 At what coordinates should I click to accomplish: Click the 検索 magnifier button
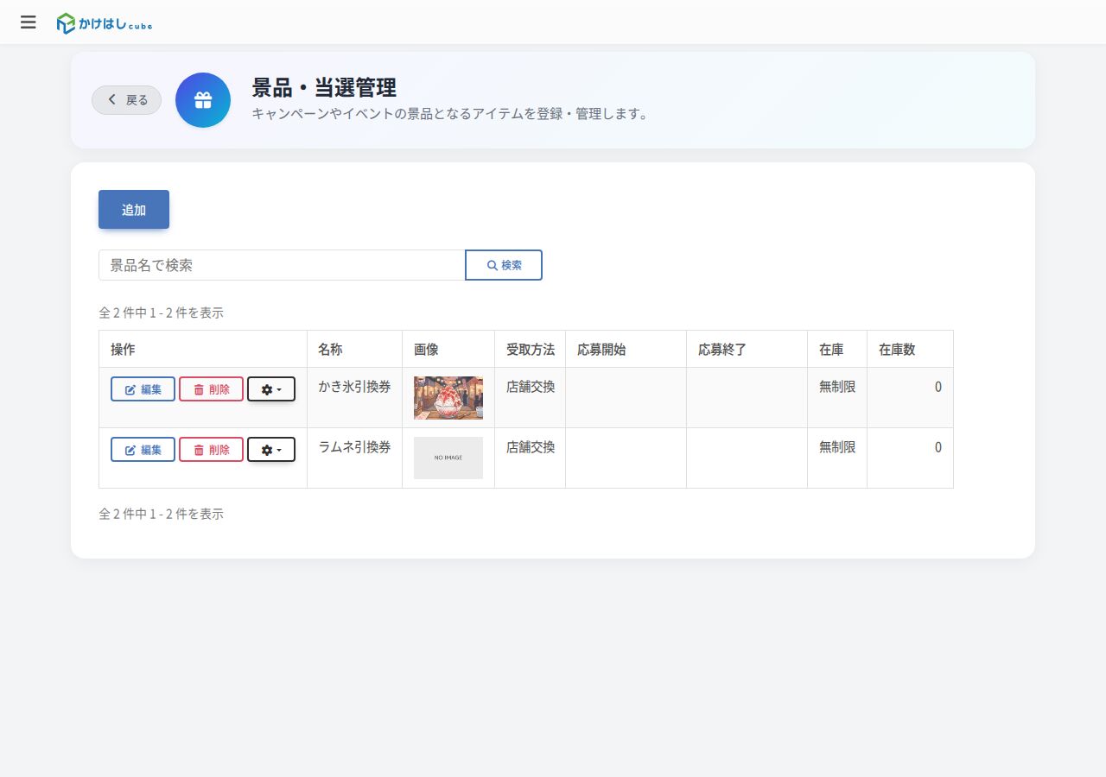pyautogui.click(x=504, y=265)
